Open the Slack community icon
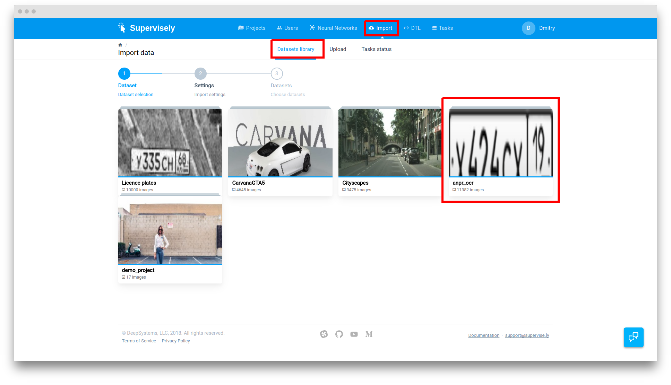Viewport: 671px width, 385px height. [x=324, y=334]
